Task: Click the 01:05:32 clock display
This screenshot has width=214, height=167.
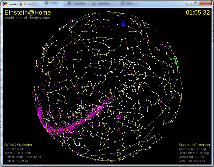Action: [x=198, y=13]
